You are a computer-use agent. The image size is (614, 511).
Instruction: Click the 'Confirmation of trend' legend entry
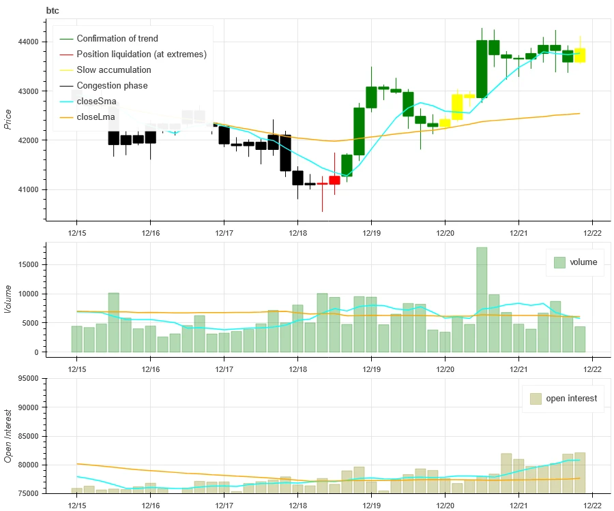click(117, 39)
